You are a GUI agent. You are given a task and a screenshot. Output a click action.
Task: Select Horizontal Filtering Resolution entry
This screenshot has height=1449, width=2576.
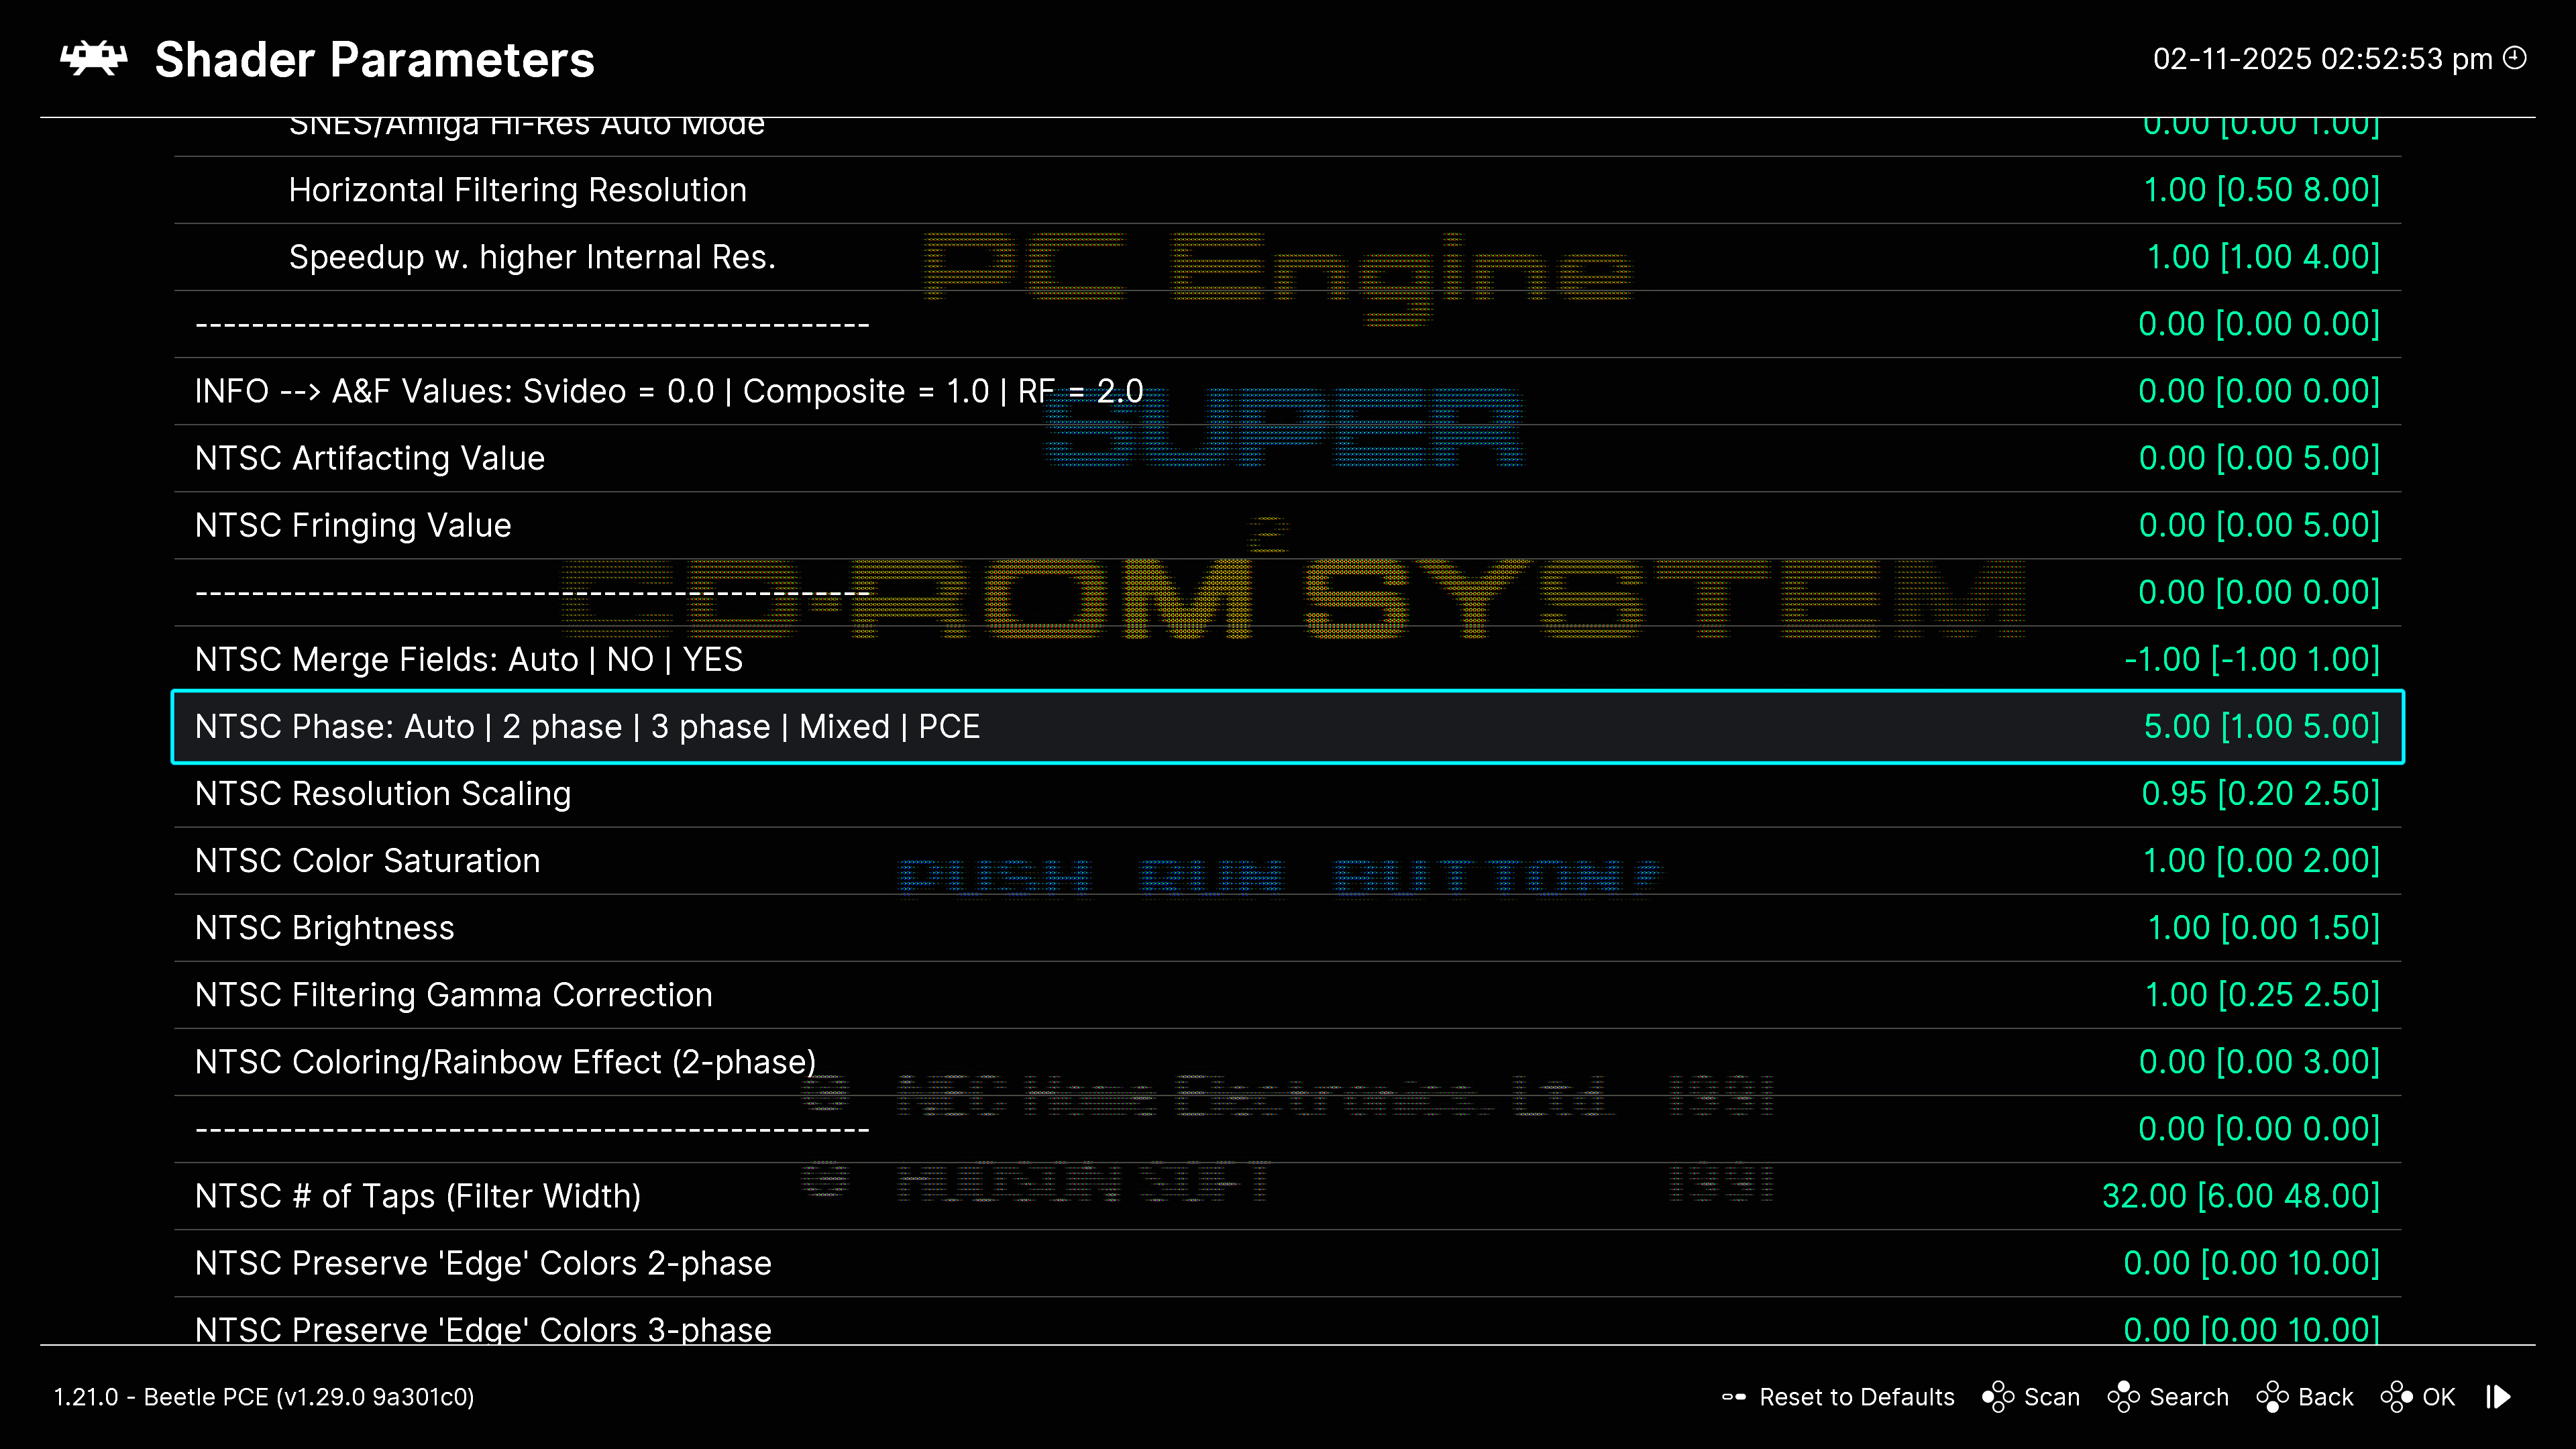click(517, 190)
